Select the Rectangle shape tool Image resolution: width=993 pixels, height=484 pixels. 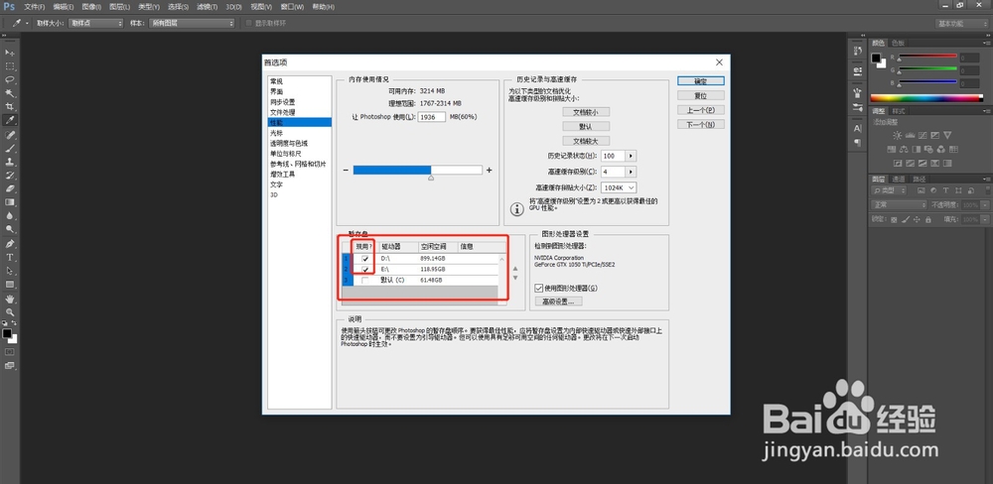[x=10, y=285]
